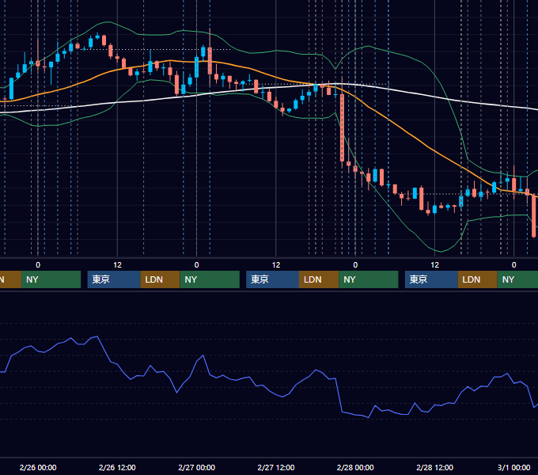Select the 東京 session bar after 2/26 NY
538x475 pixels.
(114, 279)
